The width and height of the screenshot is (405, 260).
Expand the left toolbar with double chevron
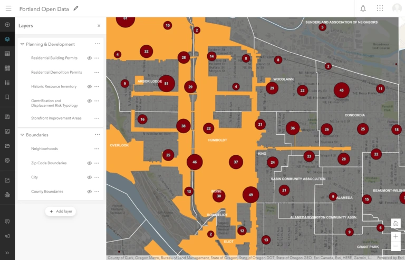point(7,253)
